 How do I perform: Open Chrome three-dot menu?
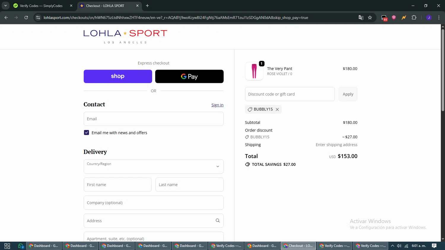point(439,17)
